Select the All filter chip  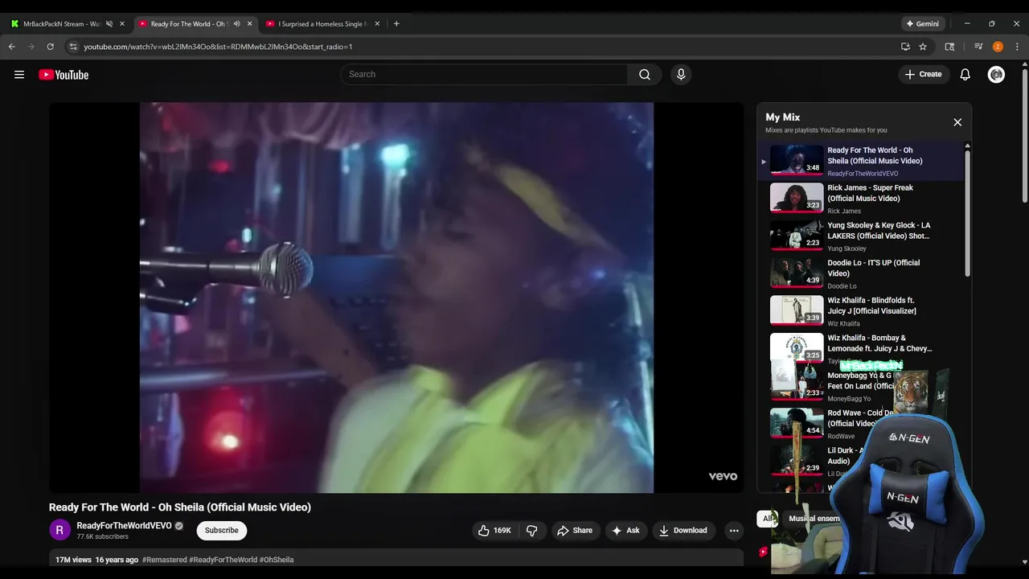click(767, 519)
